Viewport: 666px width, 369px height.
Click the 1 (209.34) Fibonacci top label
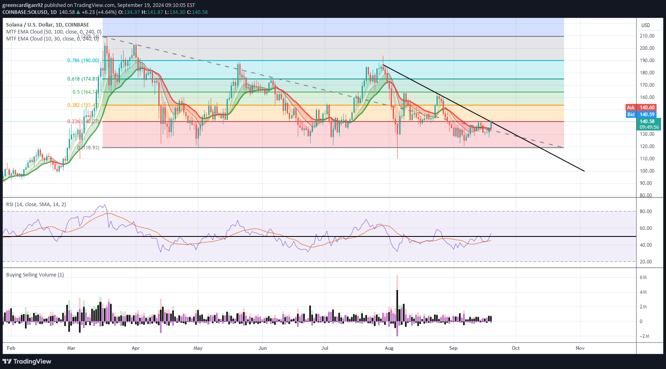coord(88,36)
